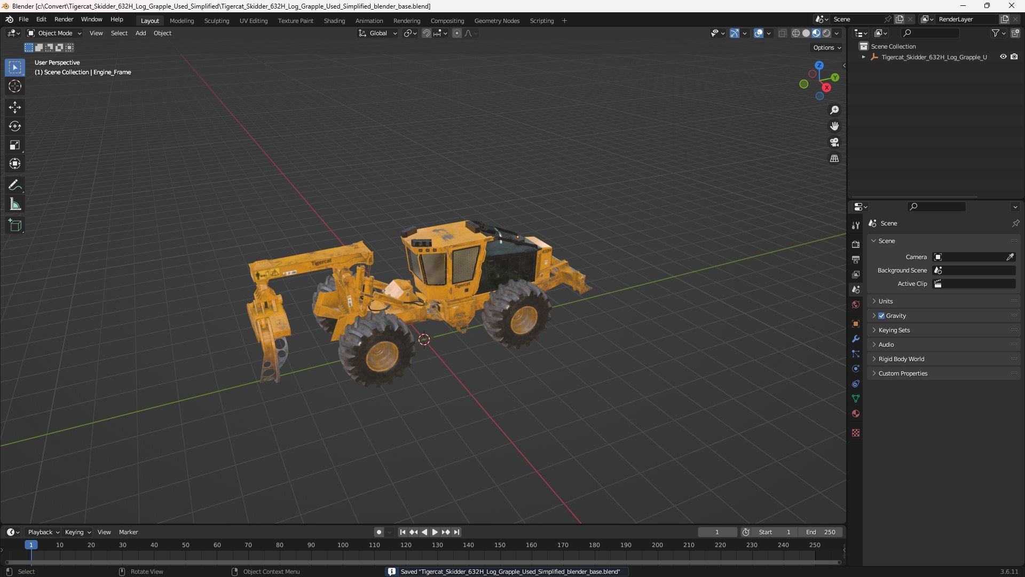Toggle viewport overlays button
This screenshot has height=577, width=1025.
[x=759, y=33]
